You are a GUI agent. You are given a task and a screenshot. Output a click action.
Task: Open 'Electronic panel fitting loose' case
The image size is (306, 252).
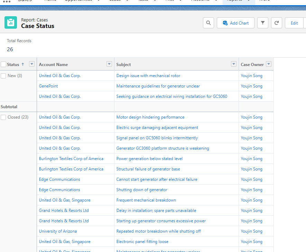(142, 242)
